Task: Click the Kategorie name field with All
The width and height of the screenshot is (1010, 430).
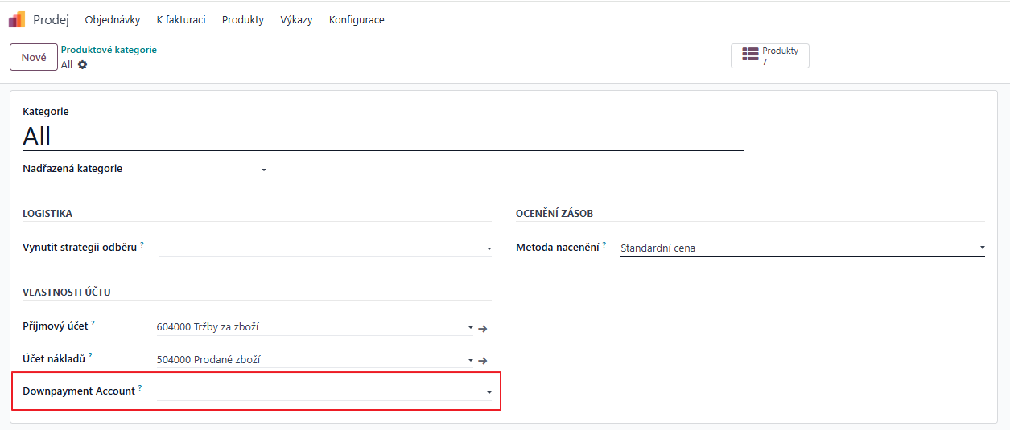Action: pyautogui.click(x=383, y=136)
